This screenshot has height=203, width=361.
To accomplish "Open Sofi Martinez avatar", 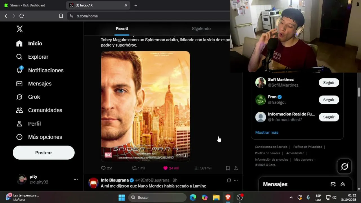I will pos(261,82).
